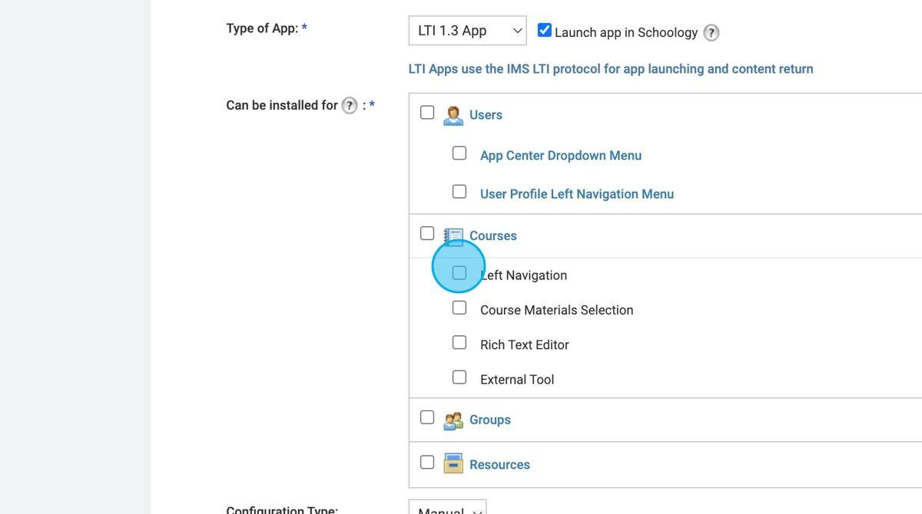Check the Left Navigation checkbox under Courses
This screenshot has width=922, height=514.
click(x=459, y=272)
